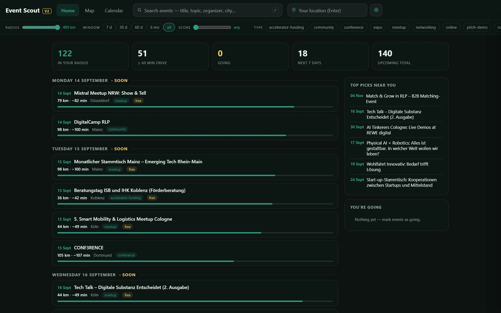This screenshot has width=501, height=313.
Task: Select the 7 d window option
Action: pyautogui.click(x=109, y=27)
